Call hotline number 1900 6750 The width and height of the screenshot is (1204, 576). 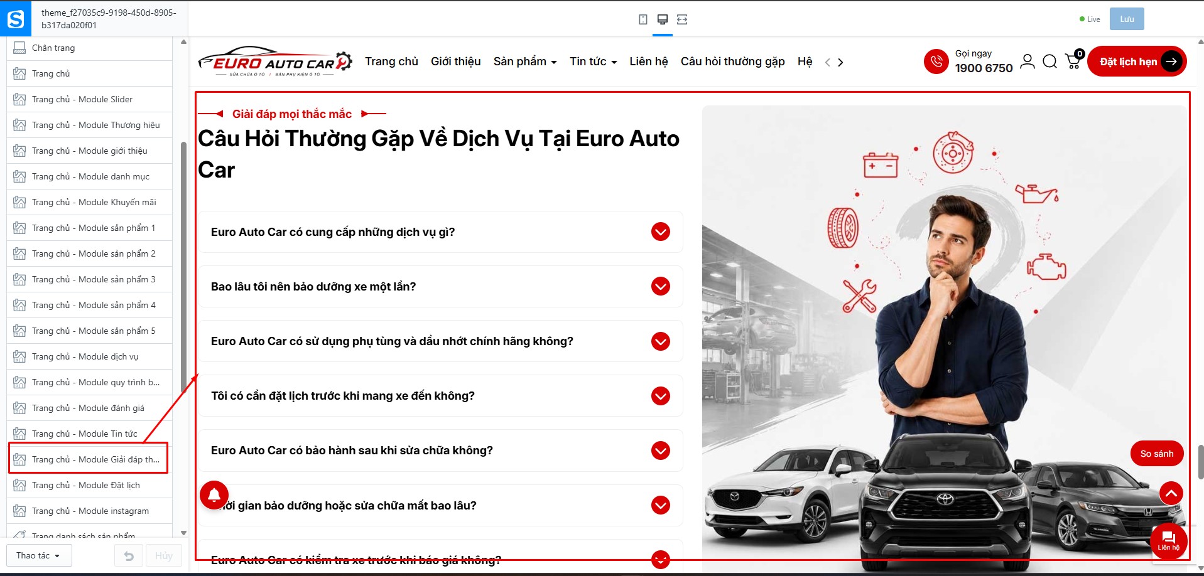[x=984, y=68]
